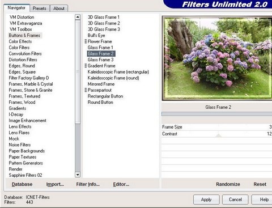The width and height of the screenshot is (272, 208).
Task: Click the category list scrollbar thumb
Action: pyautogui.click(x=78, y=72)
